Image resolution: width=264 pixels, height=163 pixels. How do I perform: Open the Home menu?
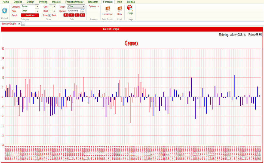(x=6, y=2)
